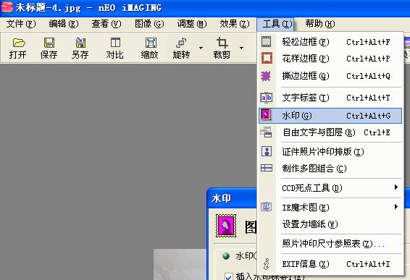The height and width of the screenshot is (280, 410).
Task: Click the 花样边框 red frame icon
Action: [267, 58]
